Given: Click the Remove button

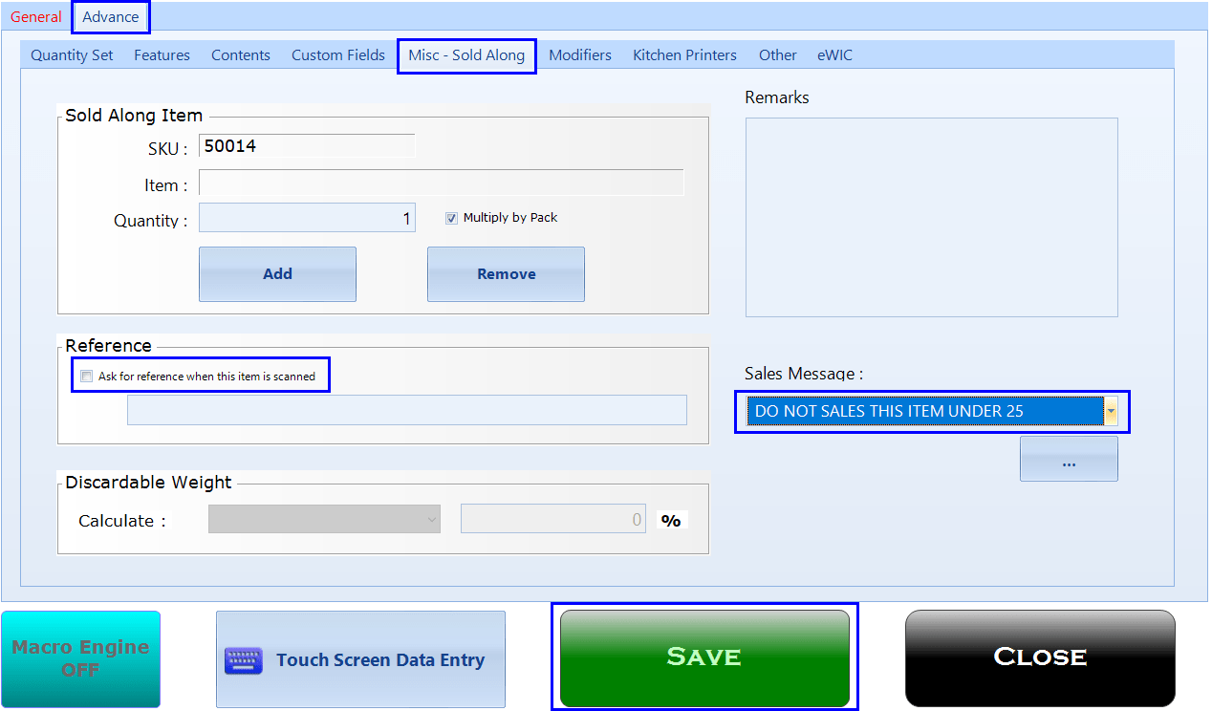Looking at the screenshot, I should 506,274.
